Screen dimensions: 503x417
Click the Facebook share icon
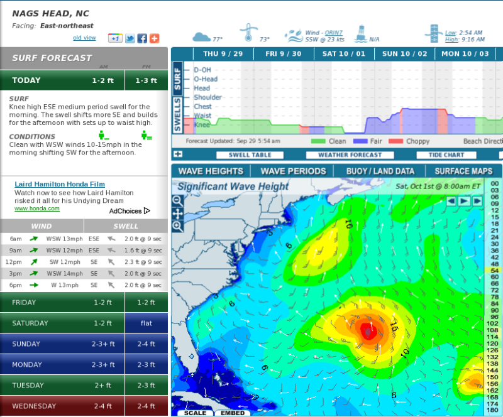(142, 38)
